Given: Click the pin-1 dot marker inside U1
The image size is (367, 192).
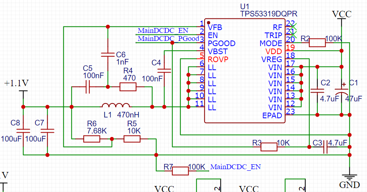Looking at the screenshot, I should tap(209, 23).
